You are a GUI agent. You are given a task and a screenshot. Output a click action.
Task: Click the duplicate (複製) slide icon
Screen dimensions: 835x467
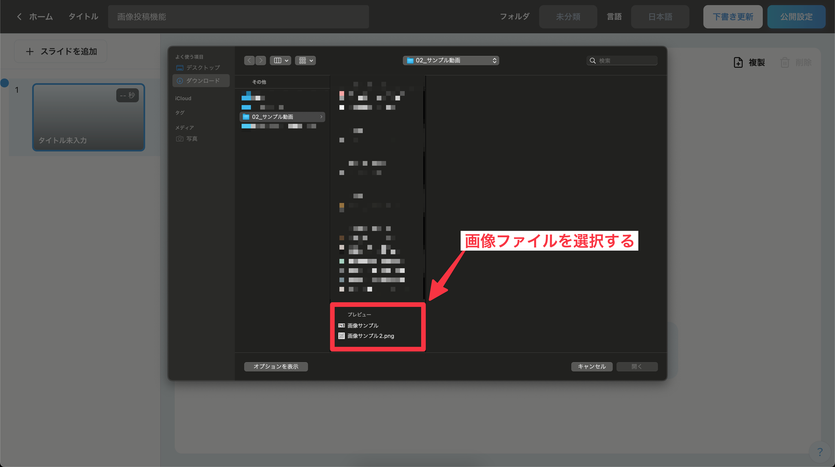tap(738, 62)
